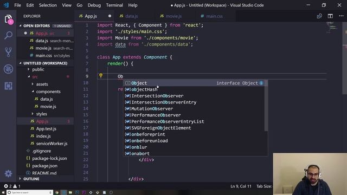Click the Windows taskbar search box
This screenshot has height=195, width=347.
click(29, 193)
